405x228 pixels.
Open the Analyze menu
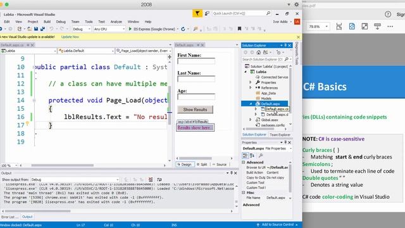tap(116, 22)
